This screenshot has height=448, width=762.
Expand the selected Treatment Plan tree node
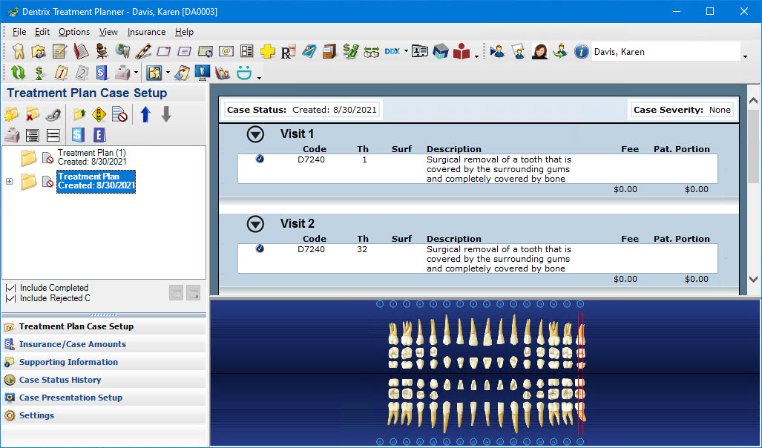point(10,182)
